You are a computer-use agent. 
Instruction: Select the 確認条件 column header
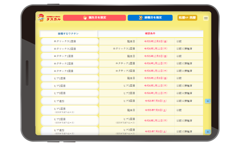click(x=150, y=34)
